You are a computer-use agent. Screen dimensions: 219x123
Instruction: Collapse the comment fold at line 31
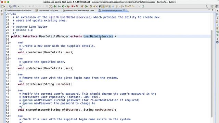(10, 43)
